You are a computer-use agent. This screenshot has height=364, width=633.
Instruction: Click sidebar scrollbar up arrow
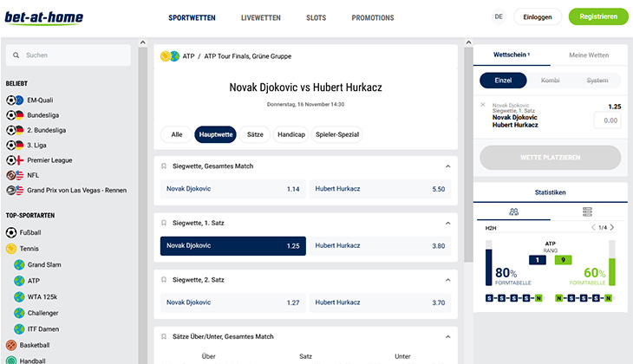pyautogui.click(x=142, y=42)
